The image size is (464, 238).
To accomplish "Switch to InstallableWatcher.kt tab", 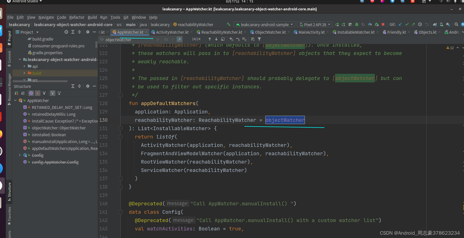I will pyautogui.click(x=356, y=32).
